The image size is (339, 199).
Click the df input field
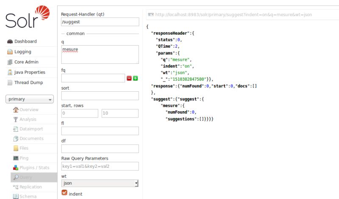pyautogui.click(x=100, y=149)
